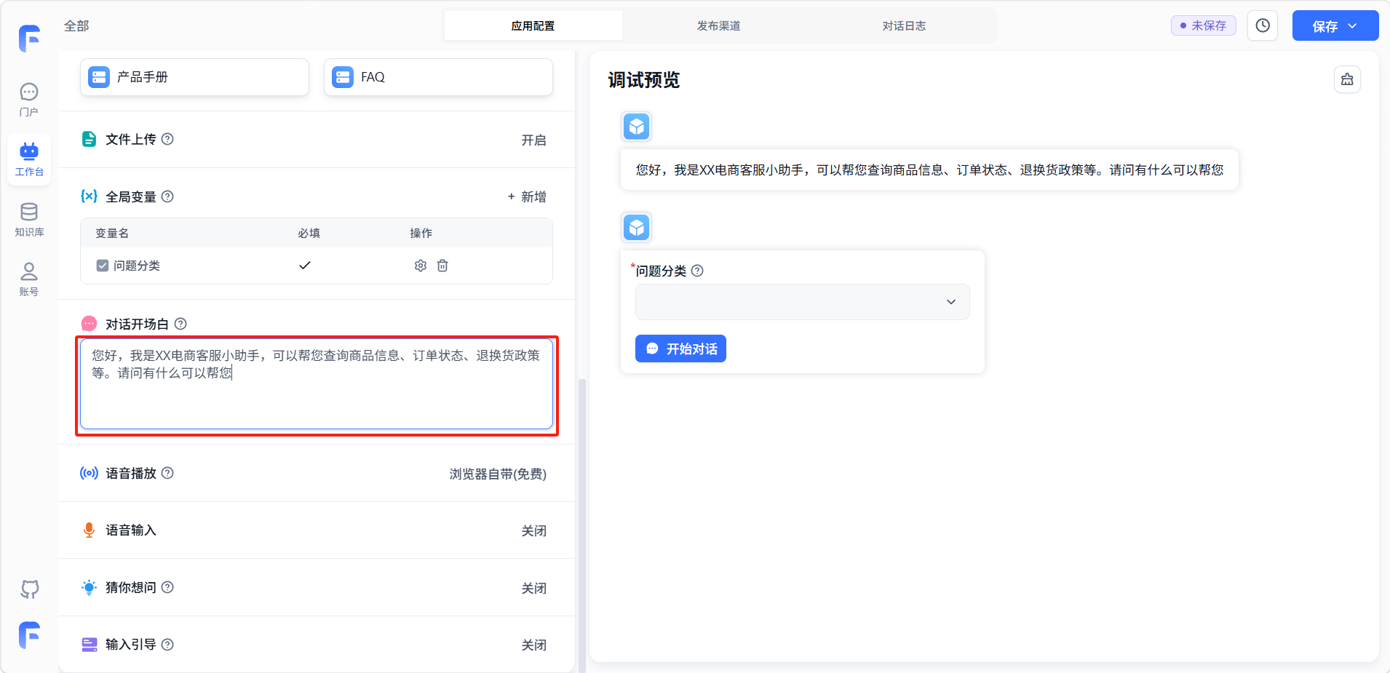Toggle the 问题分类 variable checkbox
This screenshot has height=673, width=1390.
pyautogui.click(x=103, y=266)
